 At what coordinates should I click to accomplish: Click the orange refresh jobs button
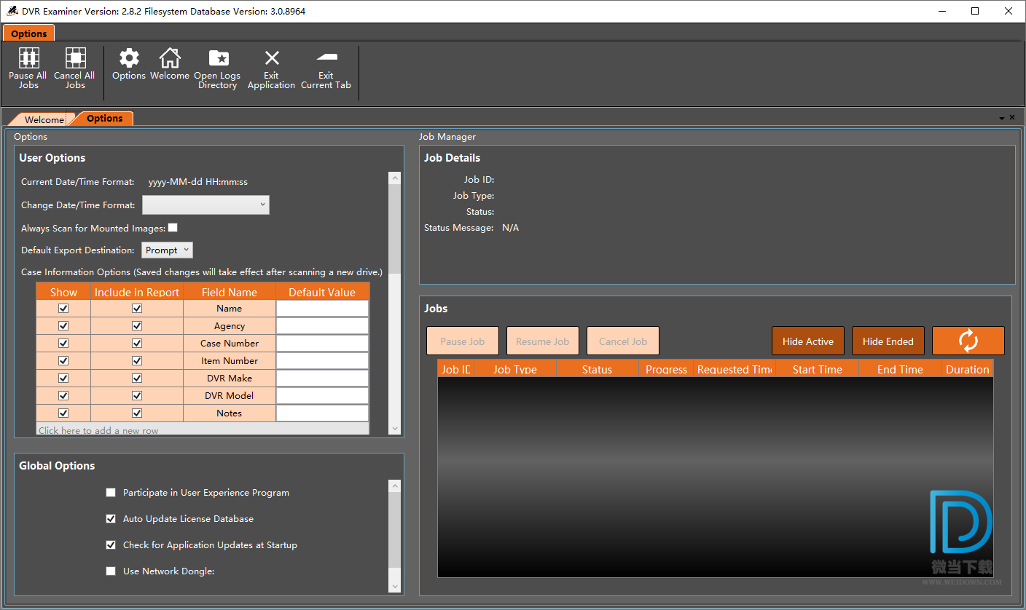click(x=968, y=341)
